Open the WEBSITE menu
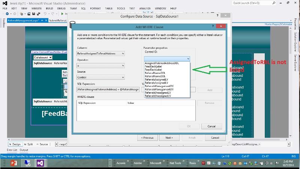Image resolution: width=300 pixels, height=169 pixels. pyautogui.click(x=36, y=8)
